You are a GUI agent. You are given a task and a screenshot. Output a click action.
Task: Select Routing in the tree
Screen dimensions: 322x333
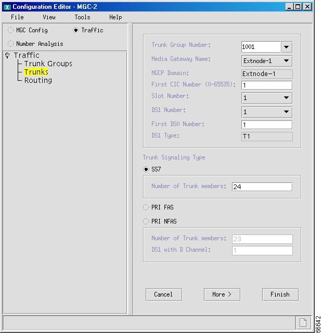38,80
